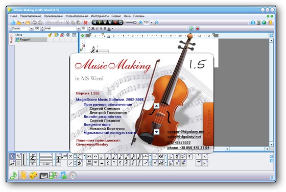The height and width of the screenshot is (192, 286).
Task: Toggle italic text formatting К
Action: click(x=97, y=29)
